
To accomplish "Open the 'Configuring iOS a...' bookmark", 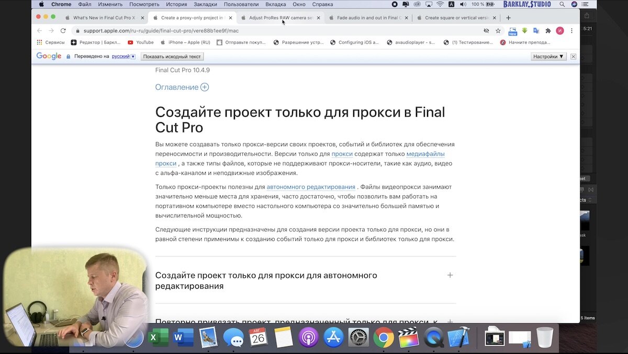I will (x=354, y=42).
